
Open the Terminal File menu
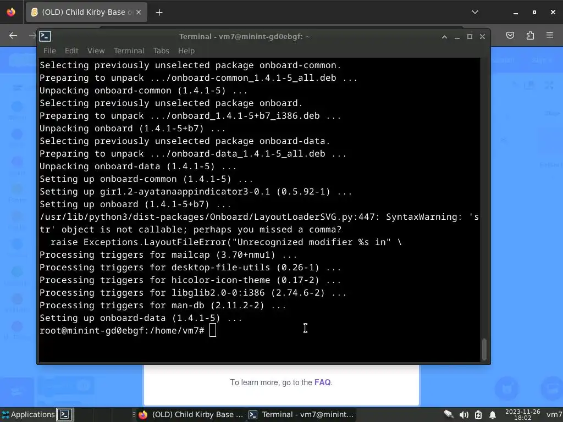(49, 51)
